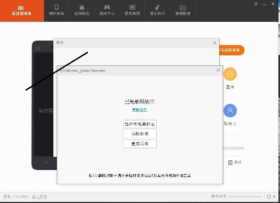Open the main menu icon in title bar

point(256,4)
